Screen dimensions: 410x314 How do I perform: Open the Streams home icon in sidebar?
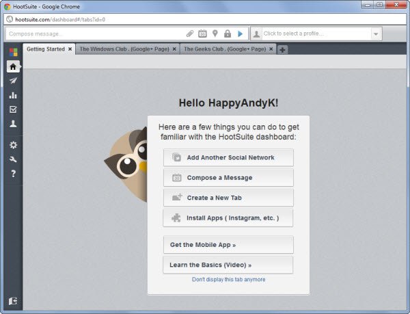point(13,66)
